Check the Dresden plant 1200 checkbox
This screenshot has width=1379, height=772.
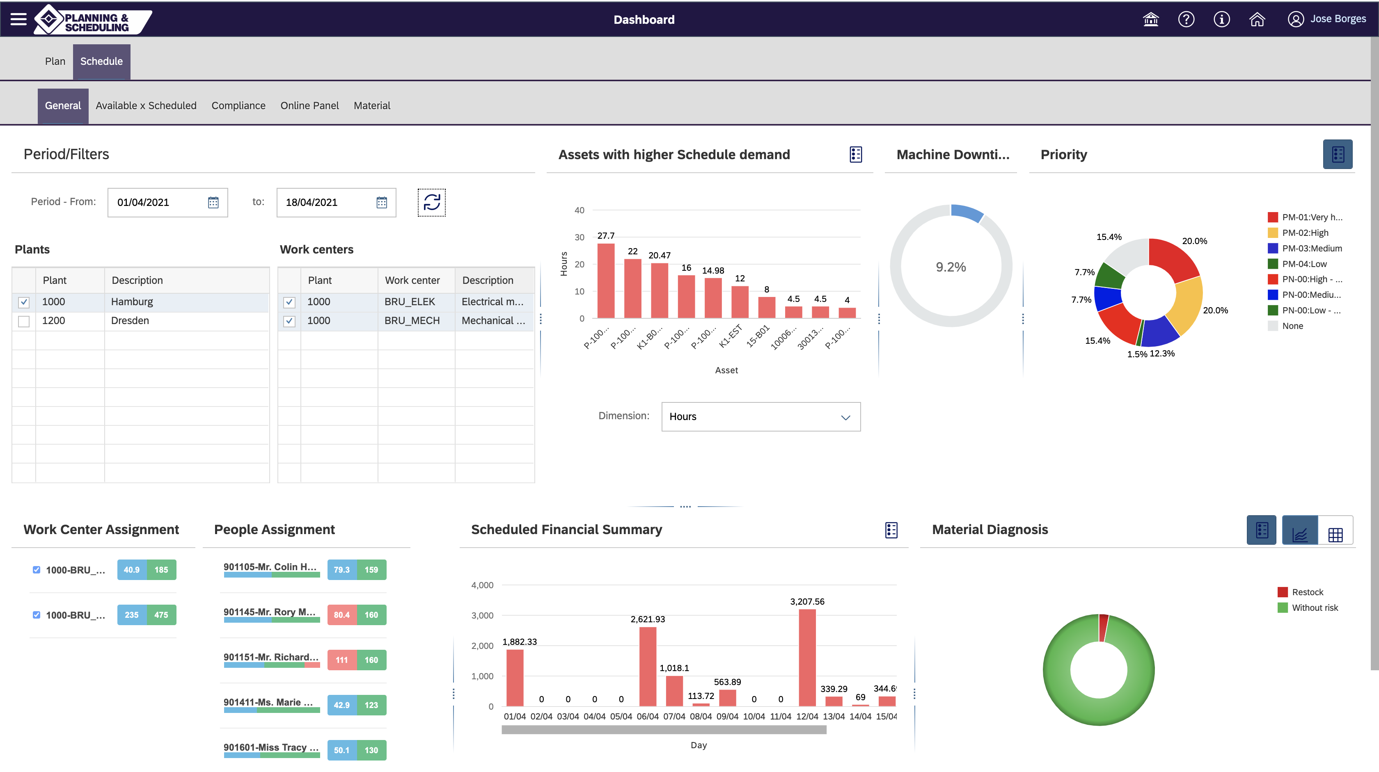click(x=23, y=321)
